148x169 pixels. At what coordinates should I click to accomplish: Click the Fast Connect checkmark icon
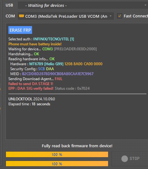coord(120,16)
